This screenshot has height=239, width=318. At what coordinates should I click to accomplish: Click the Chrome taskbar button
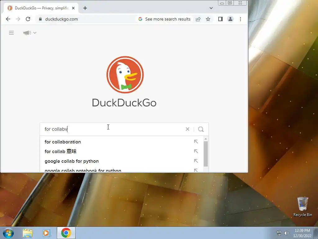66,233
